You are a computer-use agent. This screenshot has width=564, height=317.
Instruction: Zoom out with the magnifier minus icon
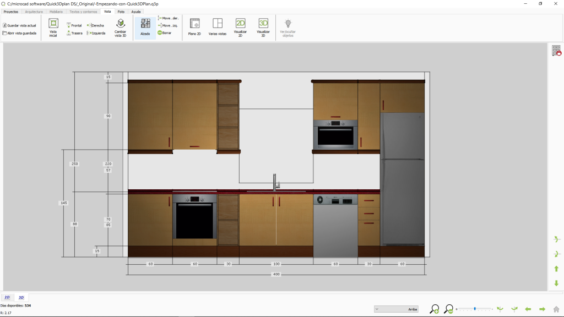click(449, 309)
